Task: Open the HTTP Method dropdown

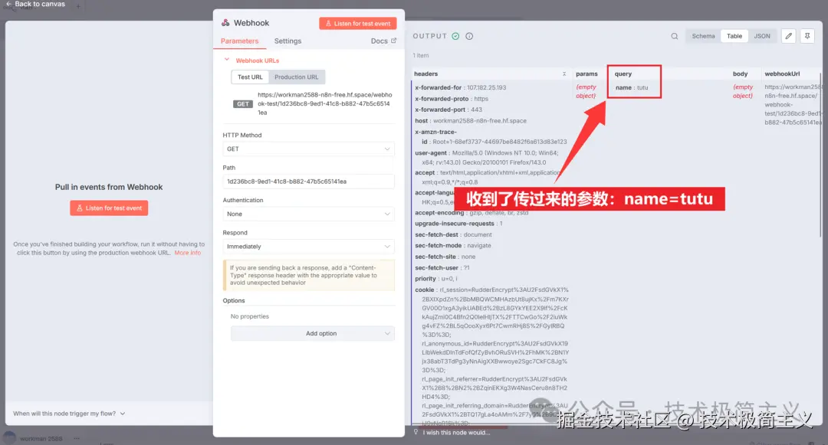Action: [308, 147]
